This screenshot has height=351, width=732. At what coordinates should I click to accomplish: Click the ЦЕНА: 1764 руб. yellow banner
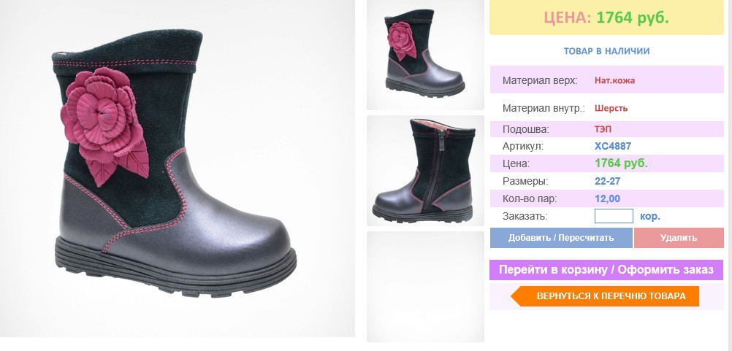606,18
